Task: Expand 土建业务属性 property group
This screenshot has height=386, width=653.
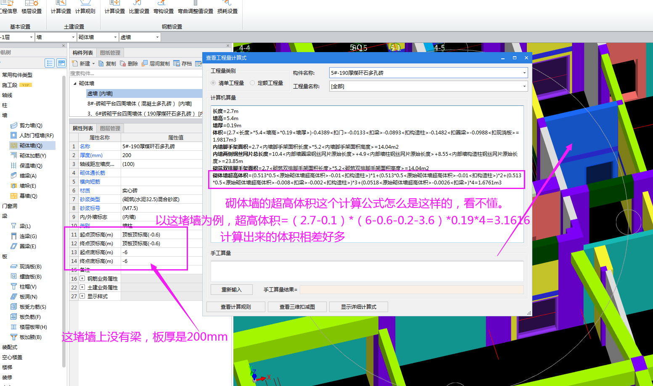Action: [82, 287]
